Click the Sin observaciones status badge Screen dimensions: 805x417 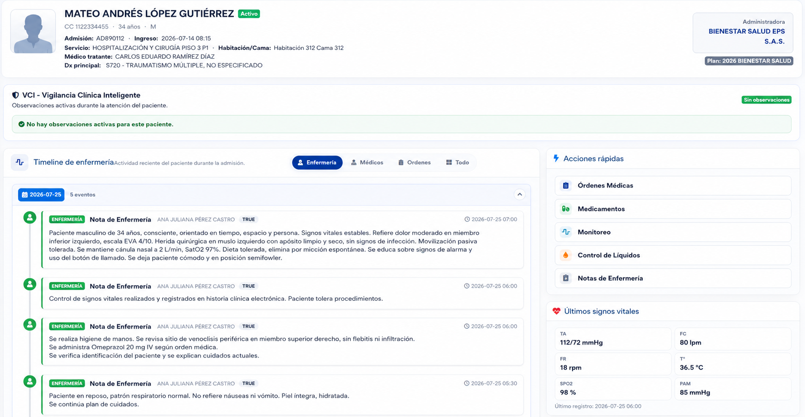766,100
